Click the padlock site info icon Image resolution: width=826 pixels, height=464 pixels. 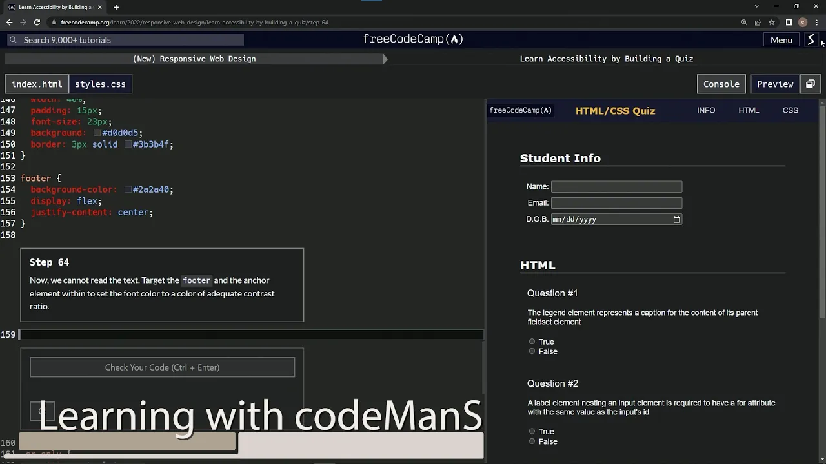55,23
